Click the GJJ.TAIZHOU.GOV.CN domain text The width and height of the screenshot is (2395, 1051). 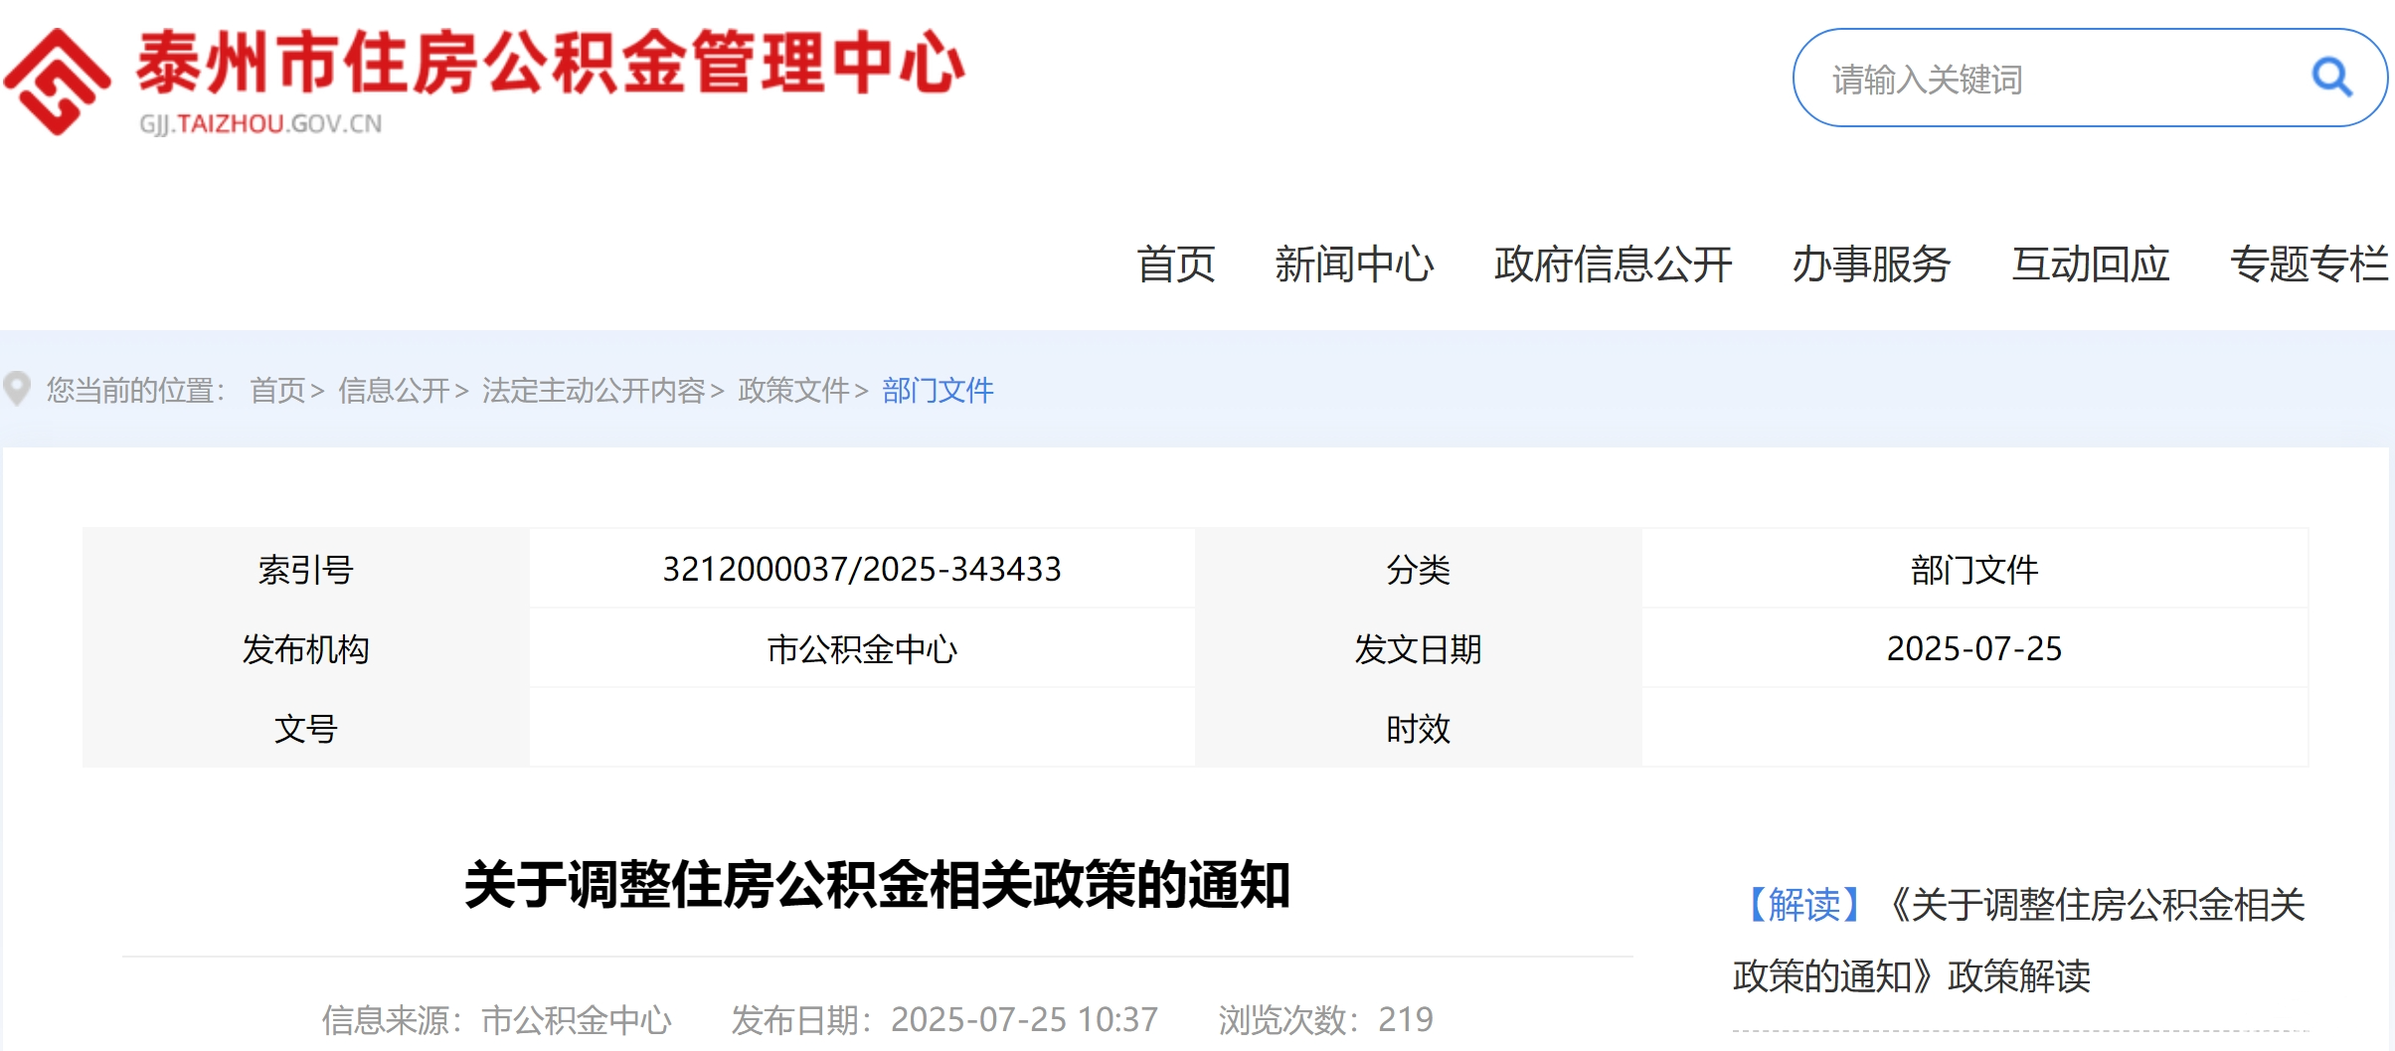pyautogui.click(x=260, y=123)
